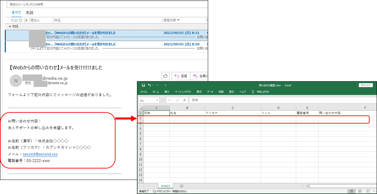Reply with the 返信 button

click(x=181, y=76)
